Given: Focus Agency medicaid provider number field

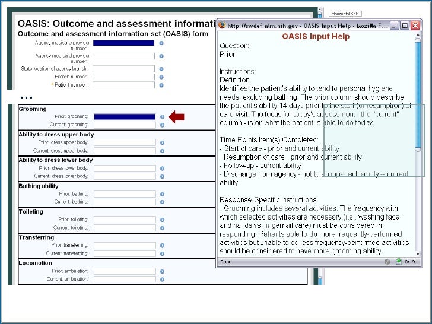Looking at the screenshot, I should point(123,56).
